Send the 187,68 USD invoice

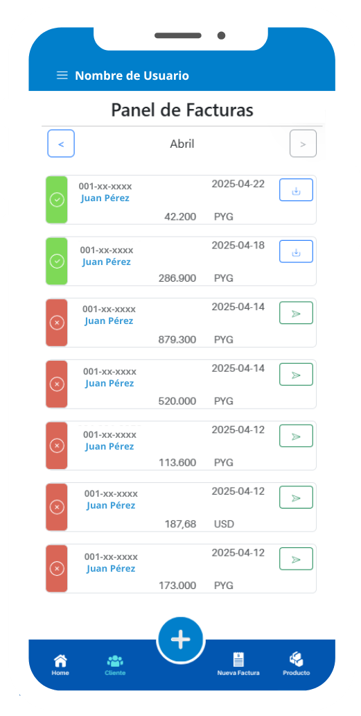coord(297,497)
